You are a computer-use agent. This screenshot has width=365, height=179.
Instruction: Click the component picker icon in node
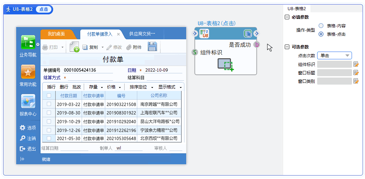pyautogui.click(x=226, y=65)
